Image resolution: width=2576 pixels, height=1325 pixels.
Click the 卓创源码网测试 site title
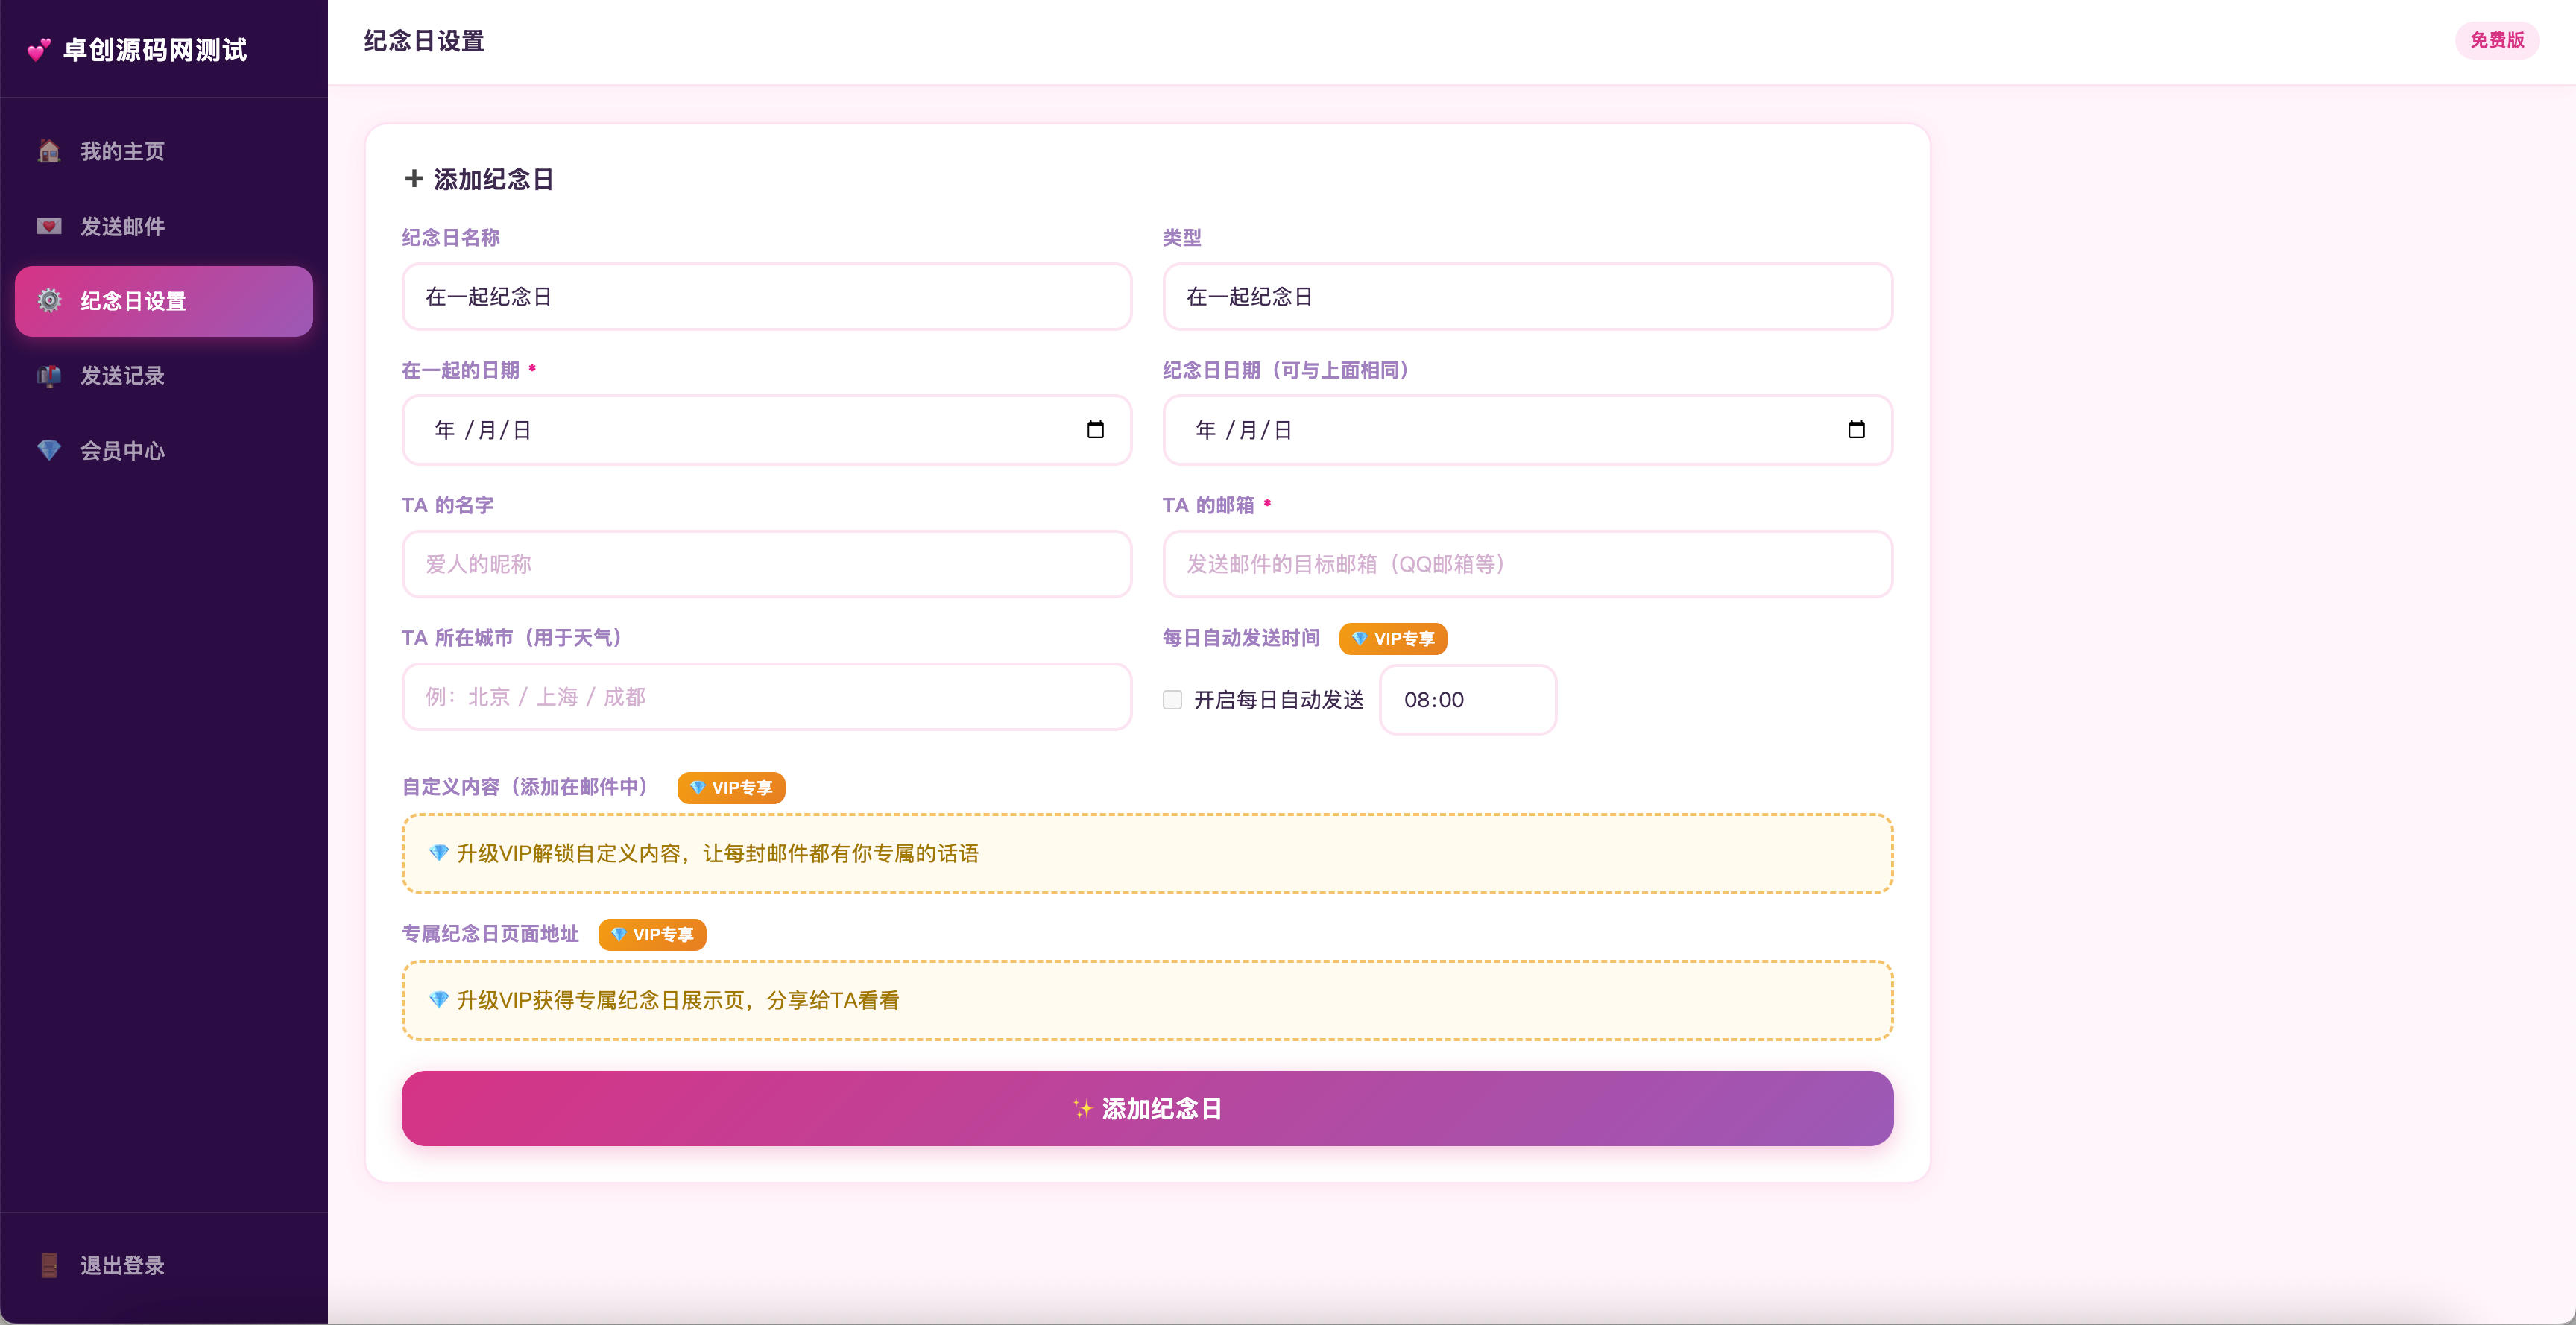pyautogui.click(x=155, y=50)
